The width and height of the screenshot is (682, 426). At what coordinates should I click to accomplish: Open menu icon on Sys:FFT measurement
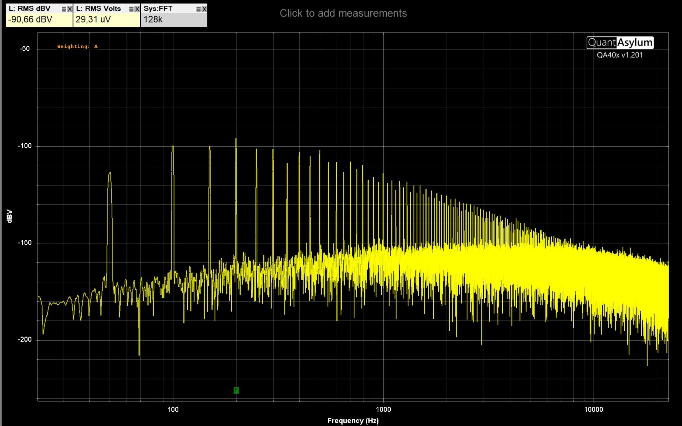pos(198,9)
